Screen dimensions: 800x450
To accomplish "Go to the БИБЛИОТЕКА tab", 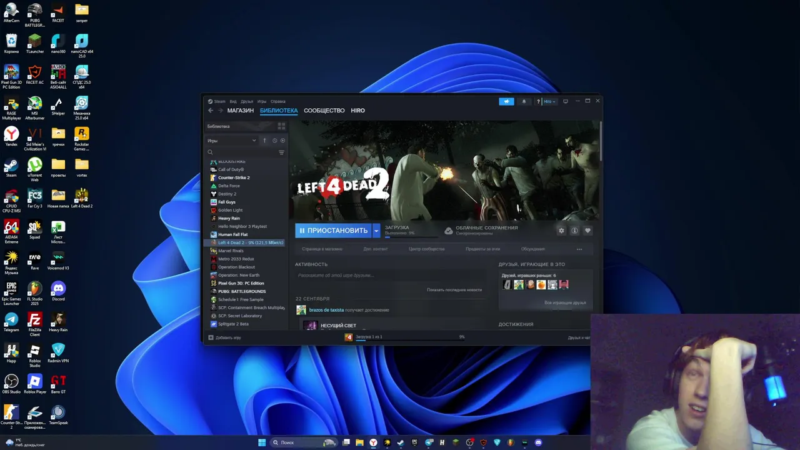I will pos(279,111).
